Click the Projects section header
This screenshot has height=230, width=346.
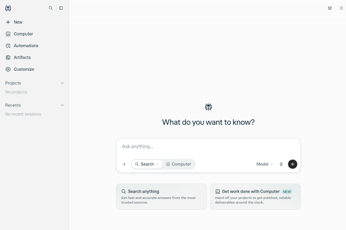tap(13, 83)
